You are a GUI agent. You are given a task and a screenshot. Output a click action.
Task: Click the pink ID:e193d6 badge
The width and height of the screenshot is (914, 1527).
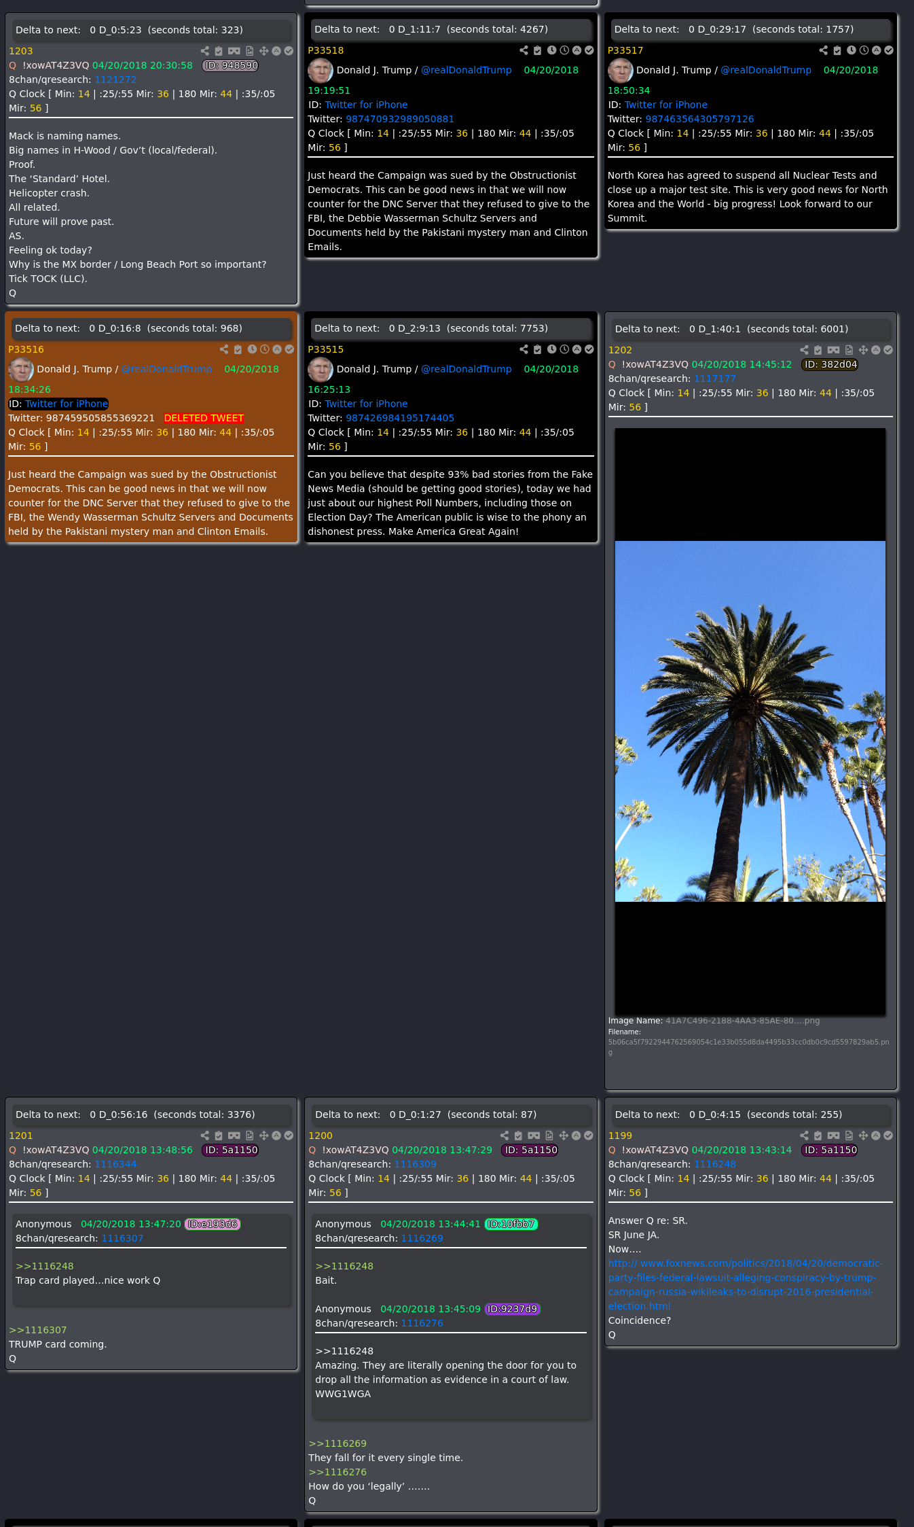(213, 1224)
